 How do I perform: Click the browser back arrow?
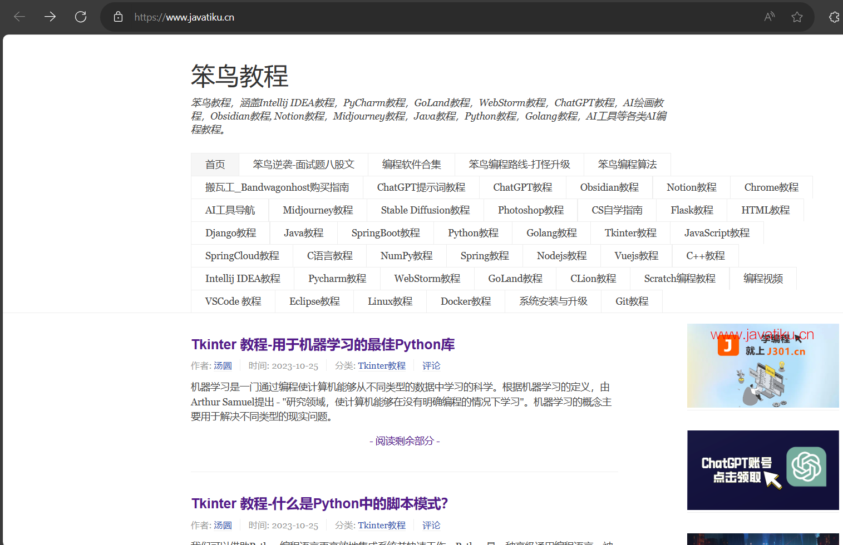tap(19, 17)
